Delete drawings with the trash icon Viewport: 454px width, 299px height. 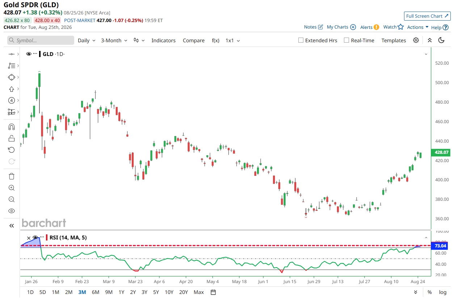pos(11,176)
